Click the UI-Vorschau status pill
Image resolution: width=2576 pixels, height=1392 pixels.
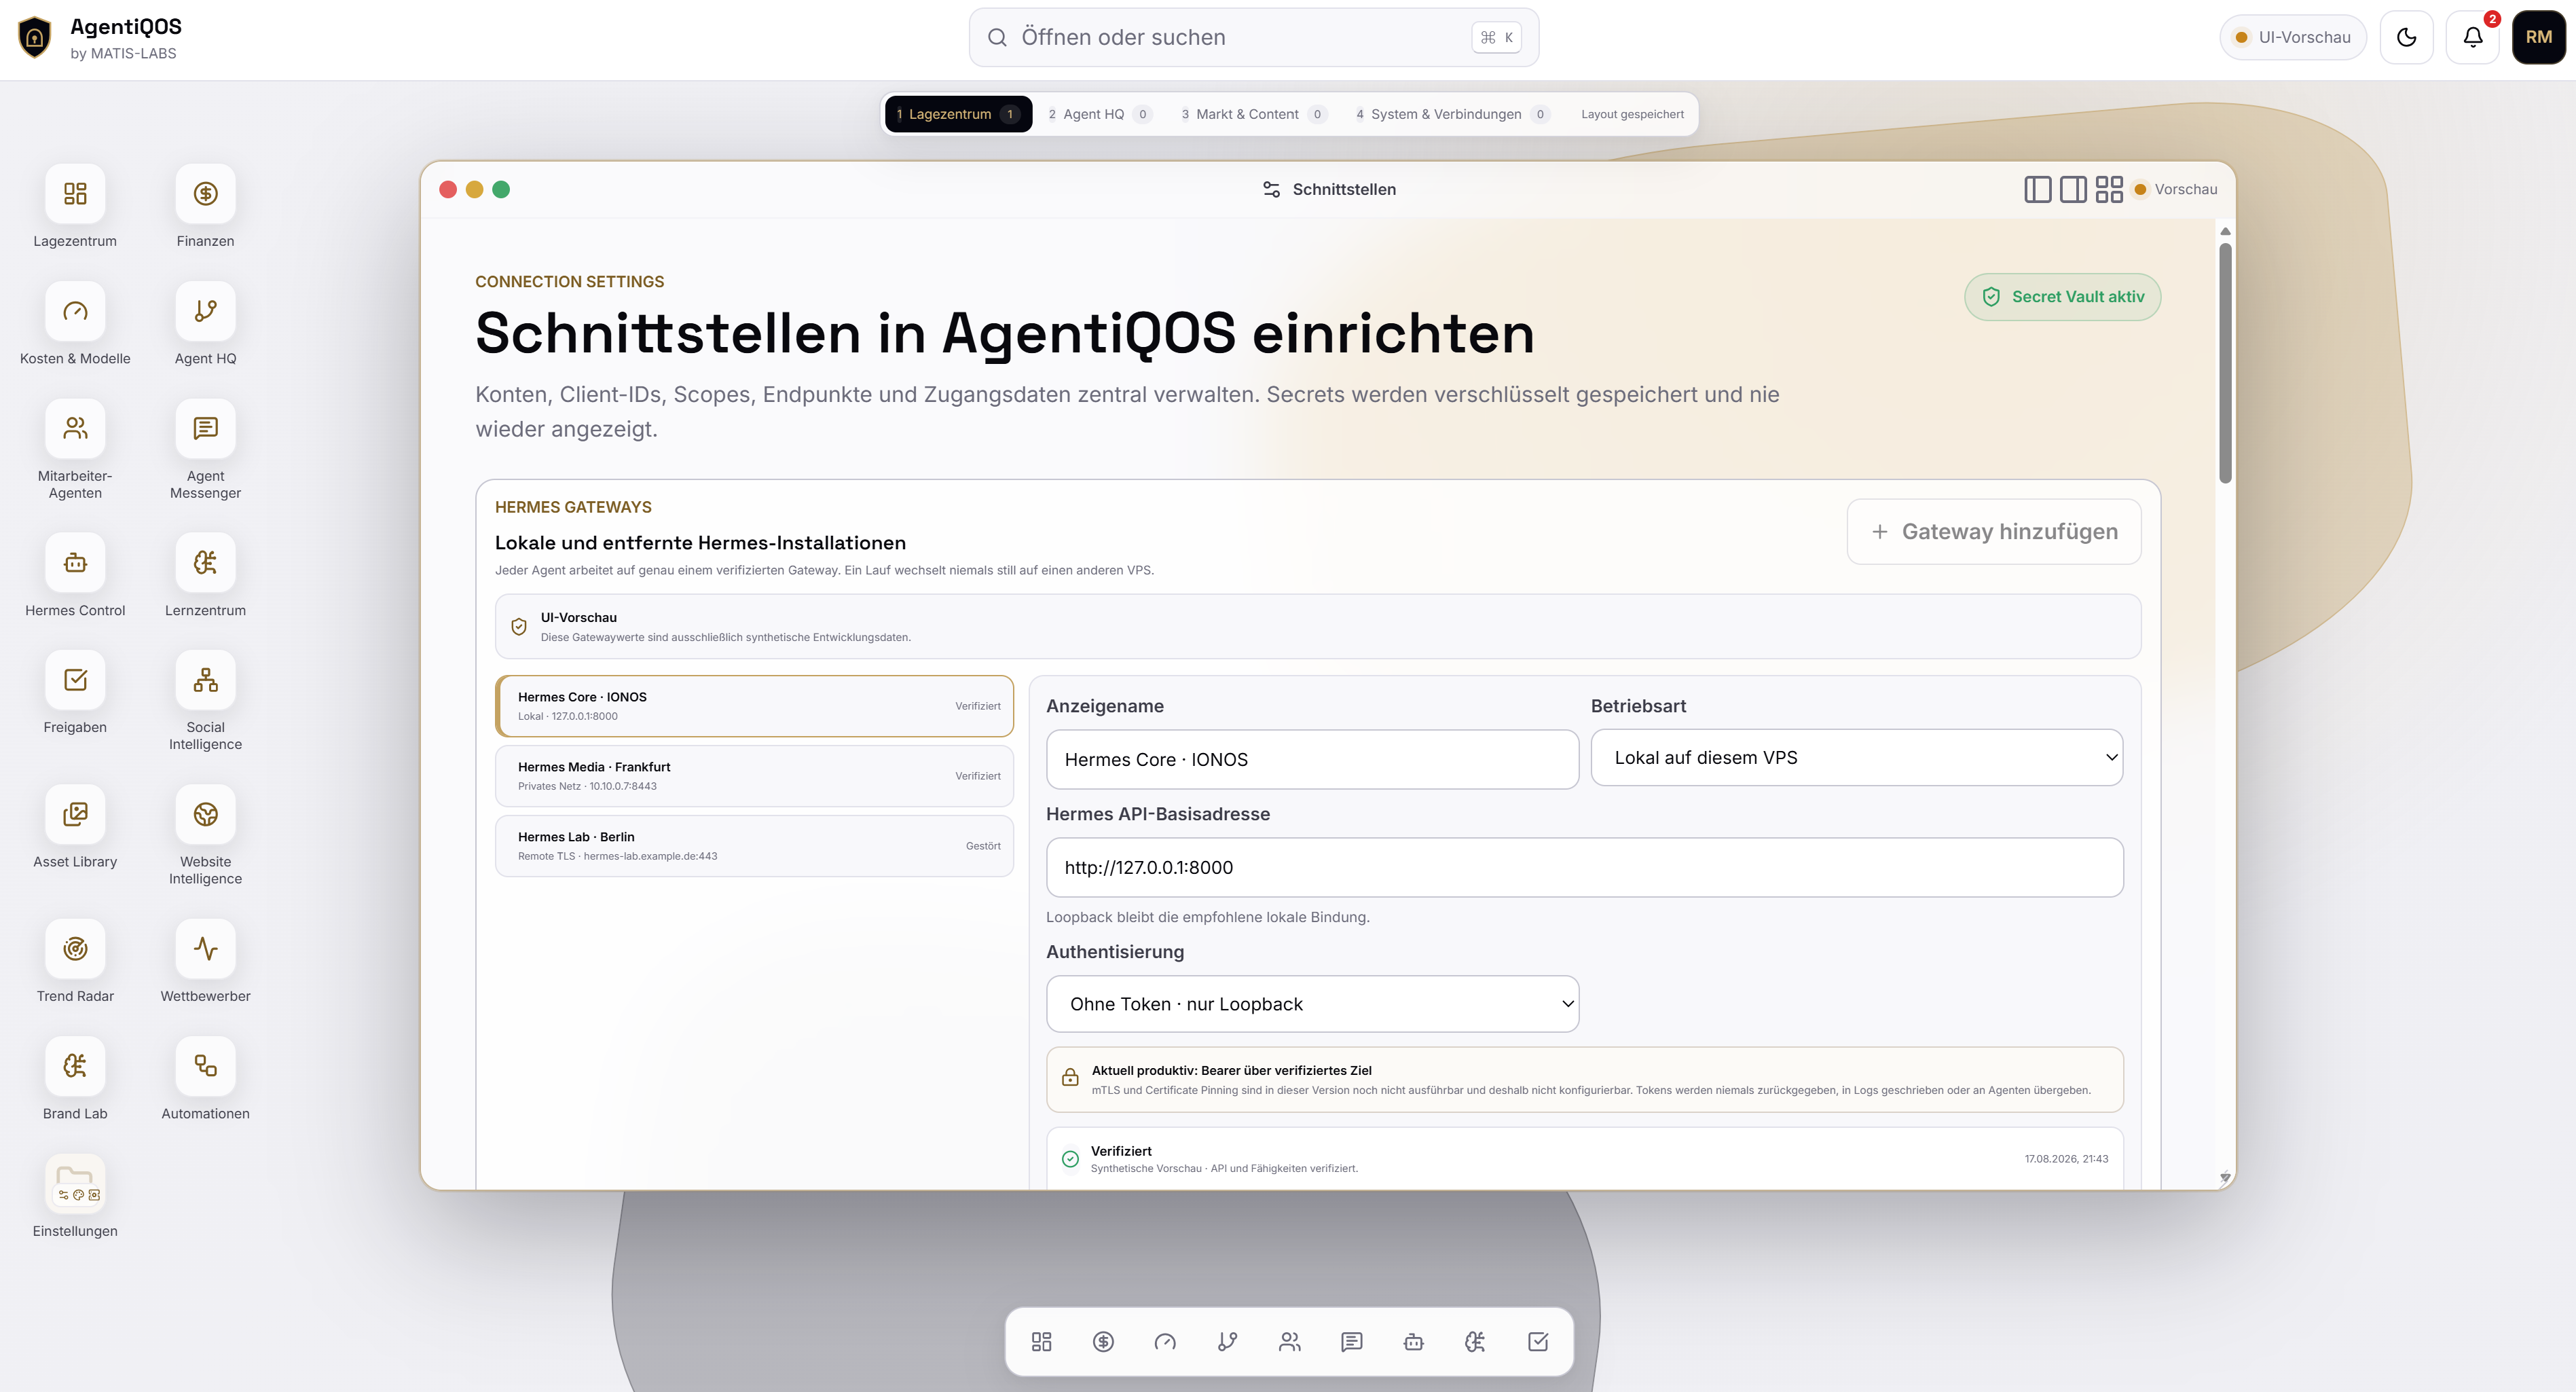(x=2292, y=38)
